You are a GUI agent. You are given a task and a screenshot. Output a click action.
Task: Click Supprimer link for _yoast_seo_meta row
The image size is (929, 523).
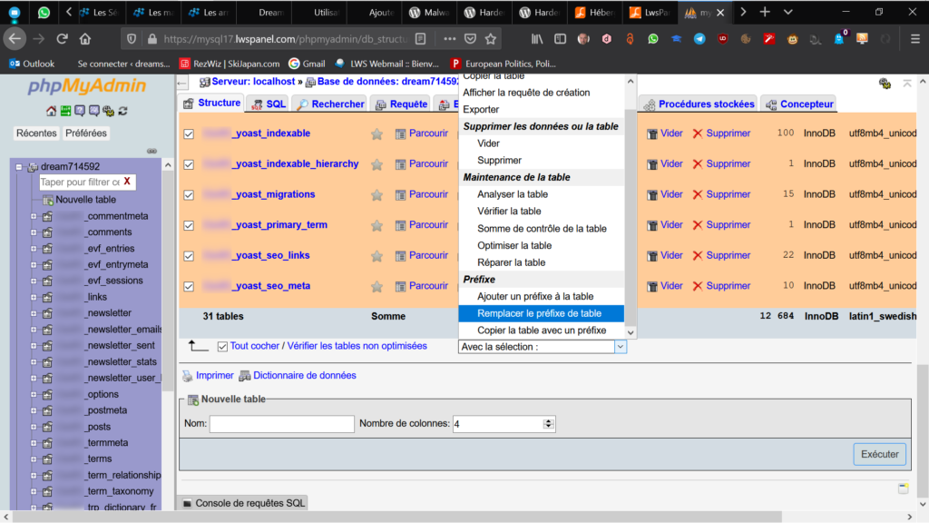(x=729, y=286)
